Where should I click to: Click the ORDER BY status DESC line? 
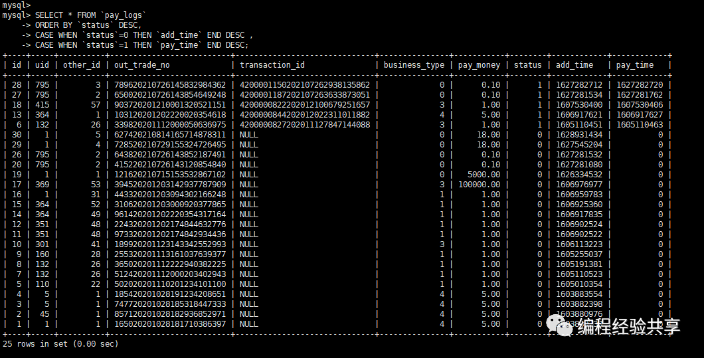[82, 25]
